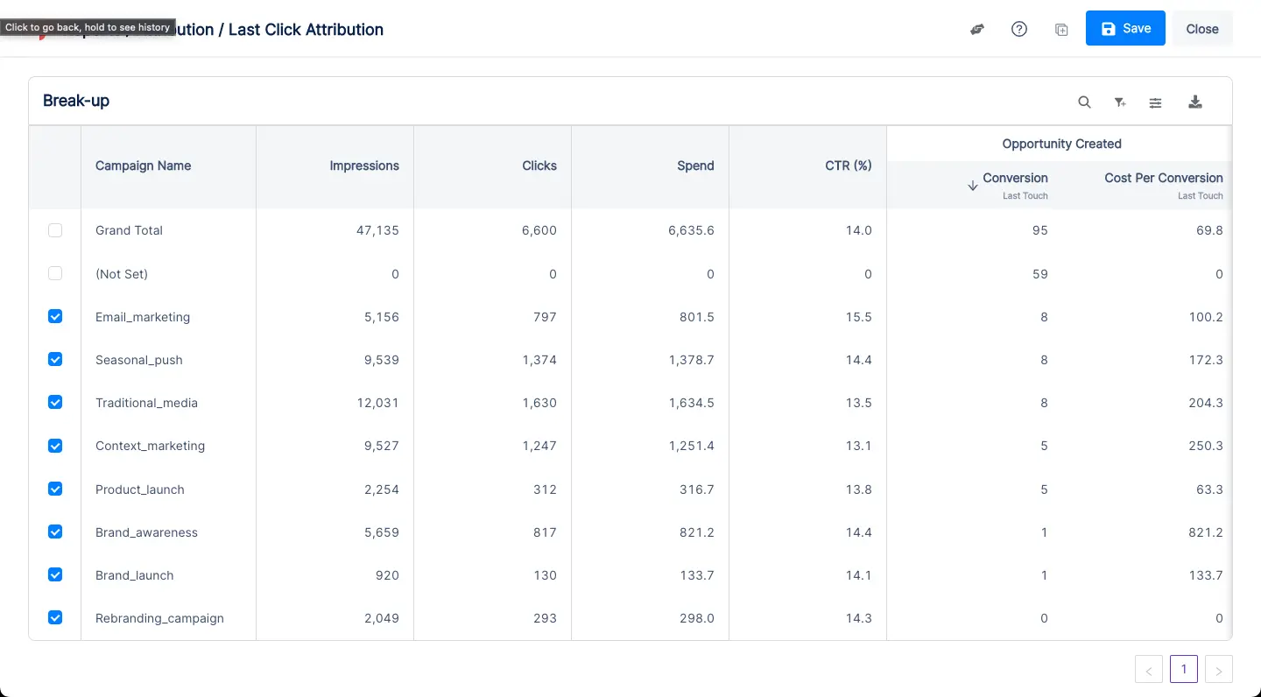Image resolution: width=1261 pixels, height=697 pixels.
Task: Close the attribution report
Action: tap(1202, 28)
